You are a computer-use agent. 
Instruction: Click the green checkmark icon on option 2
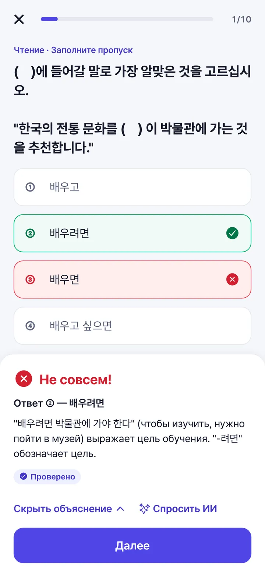point(232,233)
